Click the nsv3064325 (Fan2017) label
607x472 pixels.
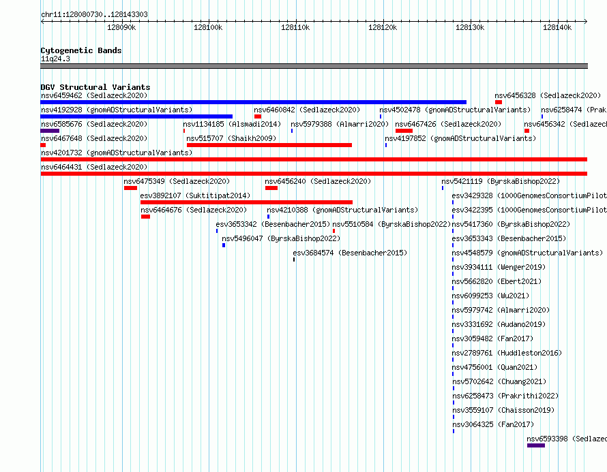pyautogui.click(x=493, y=424)
